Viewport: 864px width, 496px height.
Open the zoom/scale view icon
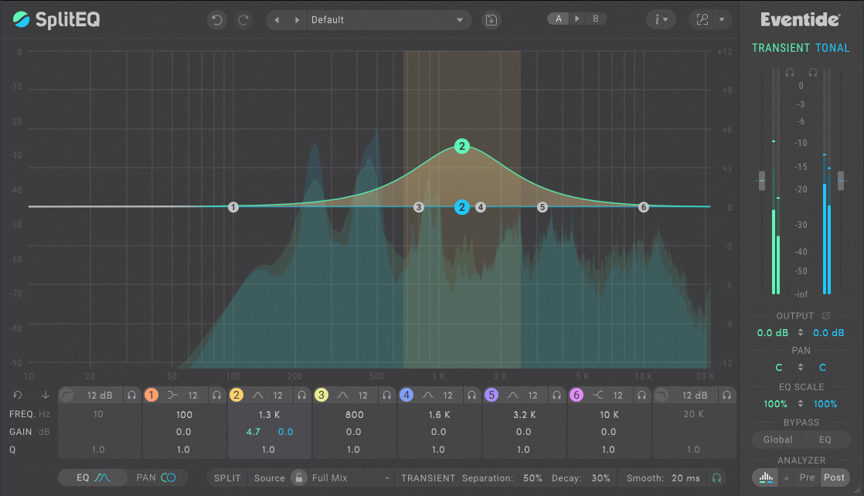[x=702, y=20]
